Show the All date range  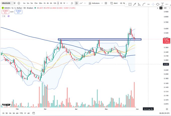[28, 113]
